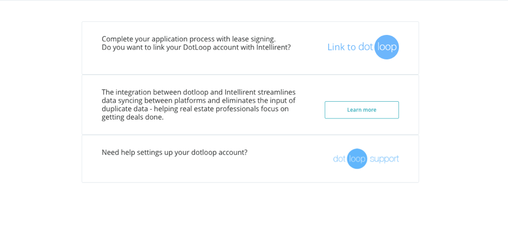Click "Complete your application process with lease signing" text

pyautogui.click(x=188, y=39)
